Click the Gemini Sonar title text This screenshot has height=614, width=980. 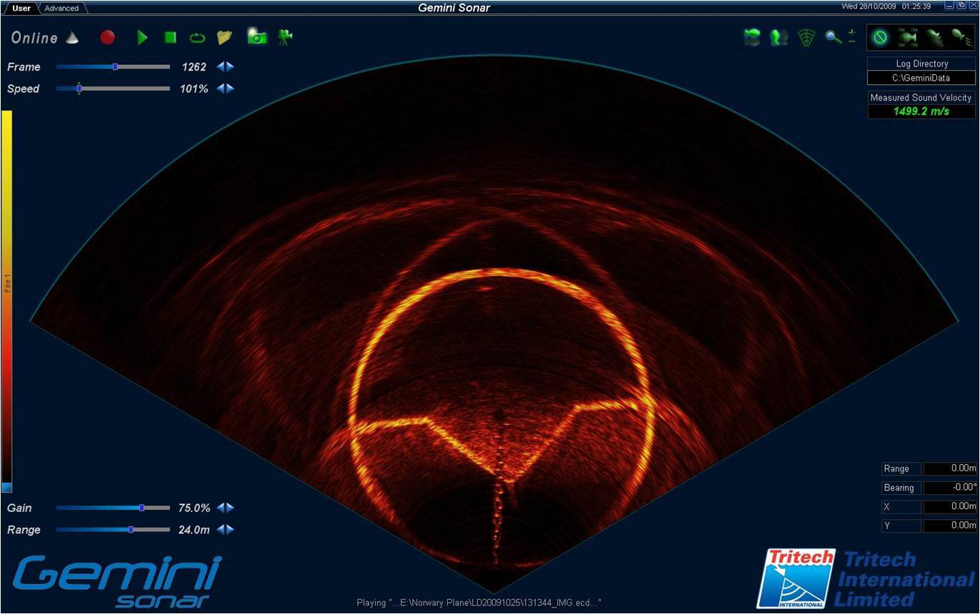click(x=454, y=8)
